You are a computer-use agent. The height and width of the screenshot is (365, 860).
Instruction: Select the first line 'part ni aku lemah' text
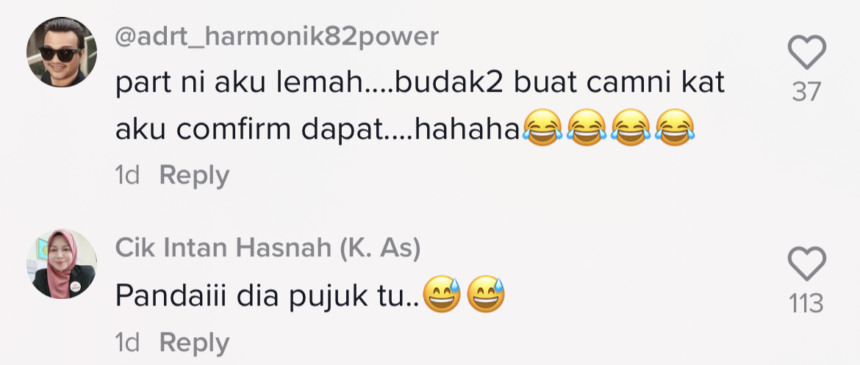[420, 83]
